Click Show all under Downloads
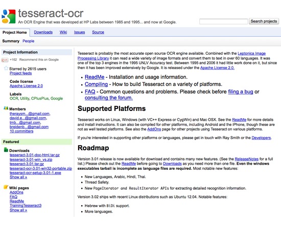Image resolution: width=281 pixels, height=225 pixels. 18,177
